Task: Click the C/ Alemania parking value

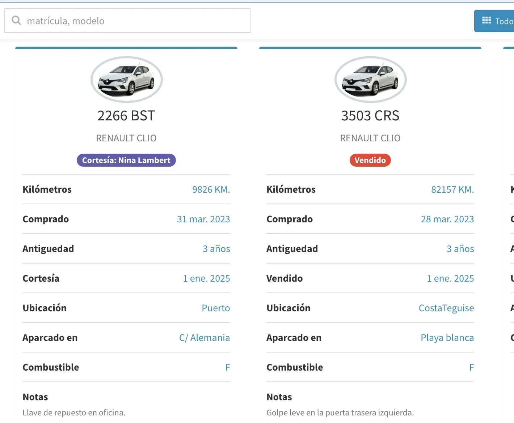Action: pos(205,338)
